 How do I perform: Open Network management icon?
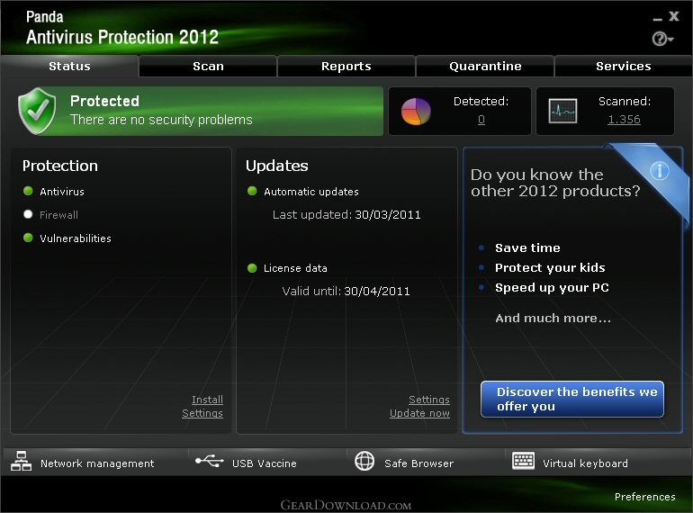pos(21,463)
